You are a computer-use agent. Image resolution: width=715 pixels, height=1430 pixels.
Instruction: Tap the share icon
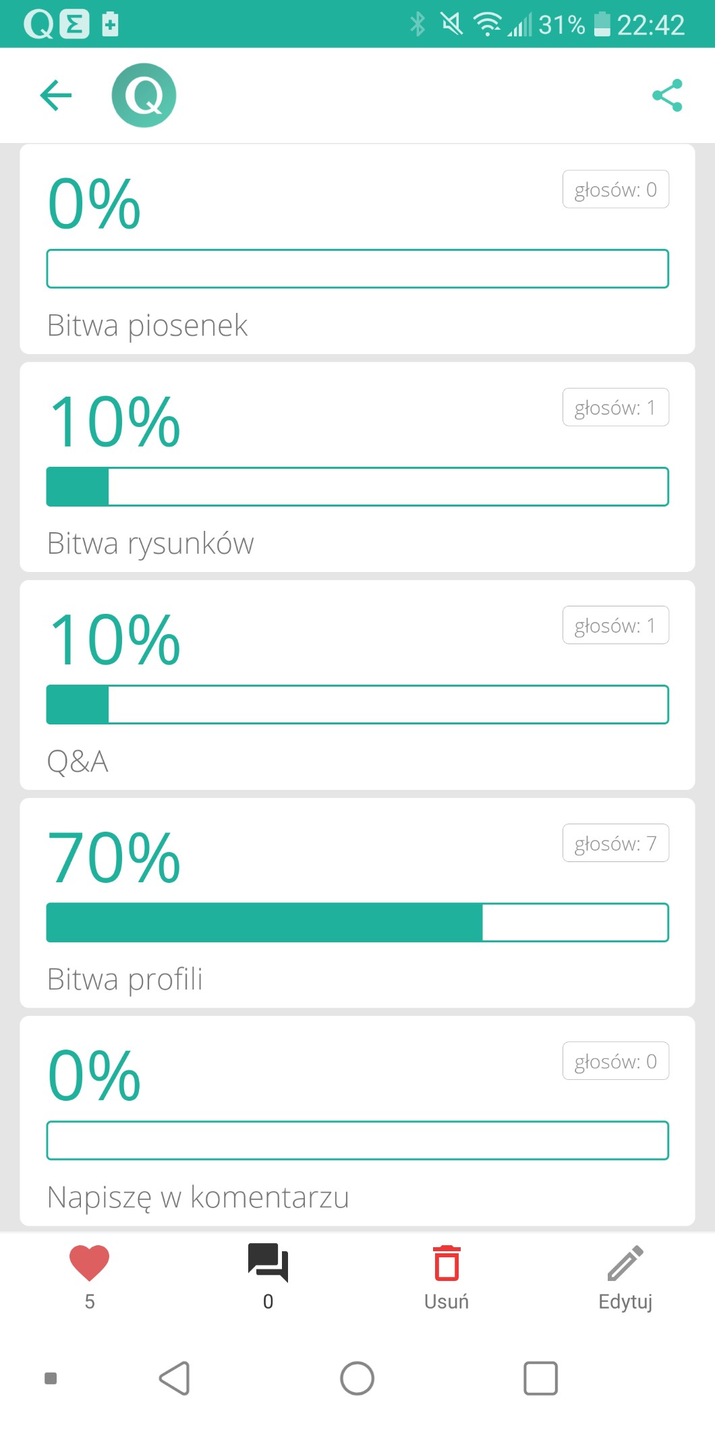[x=667, y=95]
